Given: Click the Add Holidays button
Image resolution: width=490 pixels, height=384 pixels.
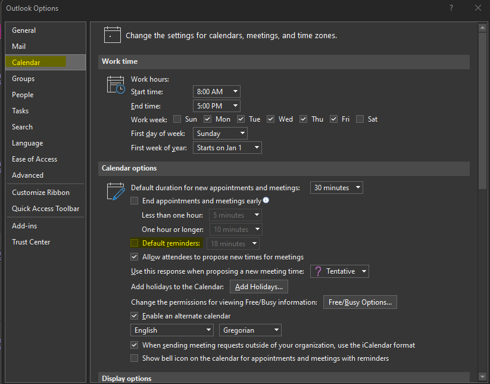Looking at the screenshot, I should 259,287.
